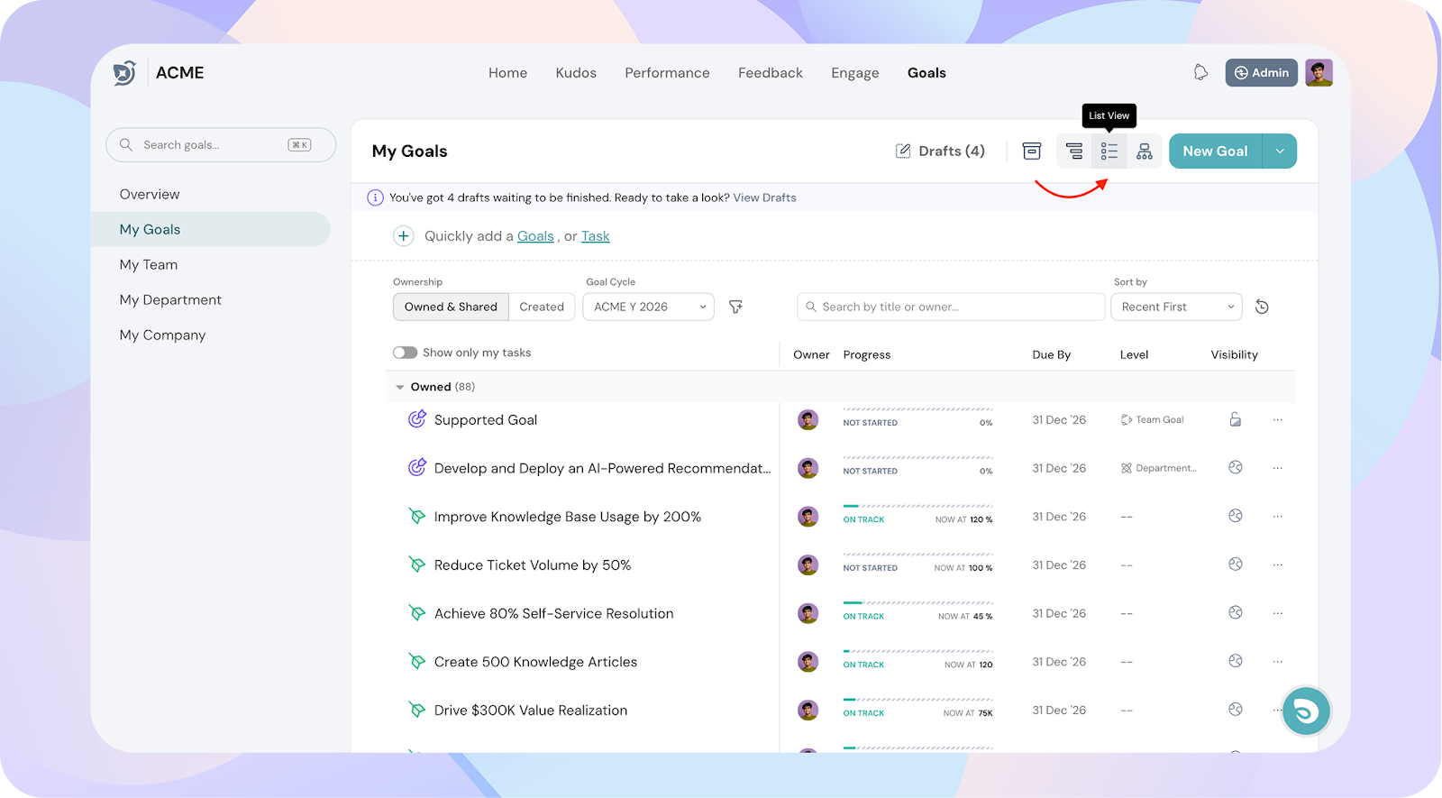The image size is (1442, 798).
Task: Open the notifications bell
Action: coord(1200,72)
